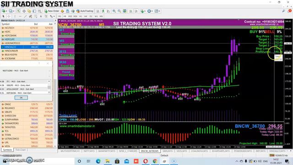This screenshot has width=293, height=165.
Task: Select the arrow cursor tool
Action: [3, 16]
